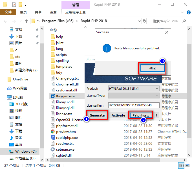Click down arrow of file list scrollbar

[189, 155]
